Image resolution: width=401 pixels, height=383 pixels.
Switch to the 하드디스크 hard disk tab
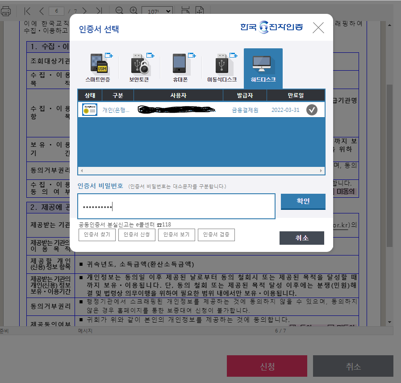263,68
